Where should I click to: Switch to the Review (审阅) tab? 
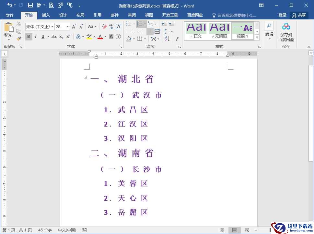click(x=132, y=15)
